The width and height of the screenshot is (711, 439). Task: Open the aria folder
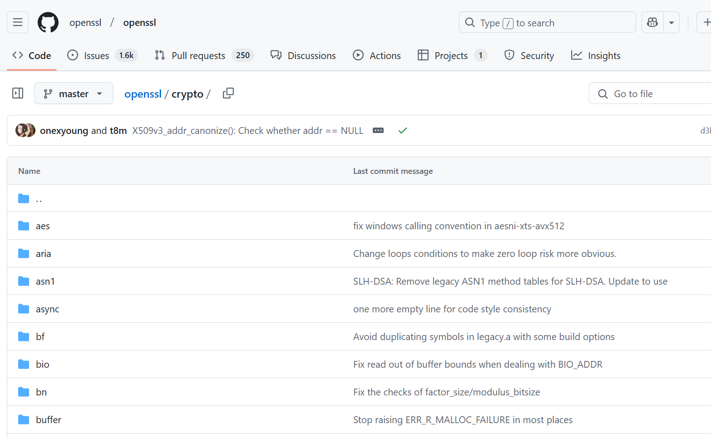(x=43, y=254)
